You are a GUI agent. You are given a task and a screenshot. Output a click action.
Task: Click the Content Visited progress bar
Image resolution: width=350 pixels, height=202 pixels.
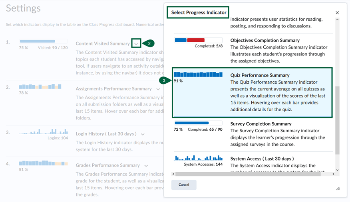point(43,41)
